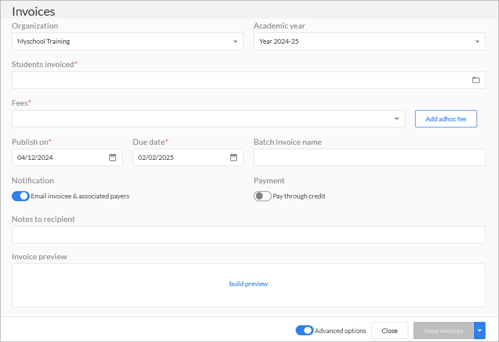Open the Academic year dropdown
This screenshot has height=342, width=499.
(370, 41)
